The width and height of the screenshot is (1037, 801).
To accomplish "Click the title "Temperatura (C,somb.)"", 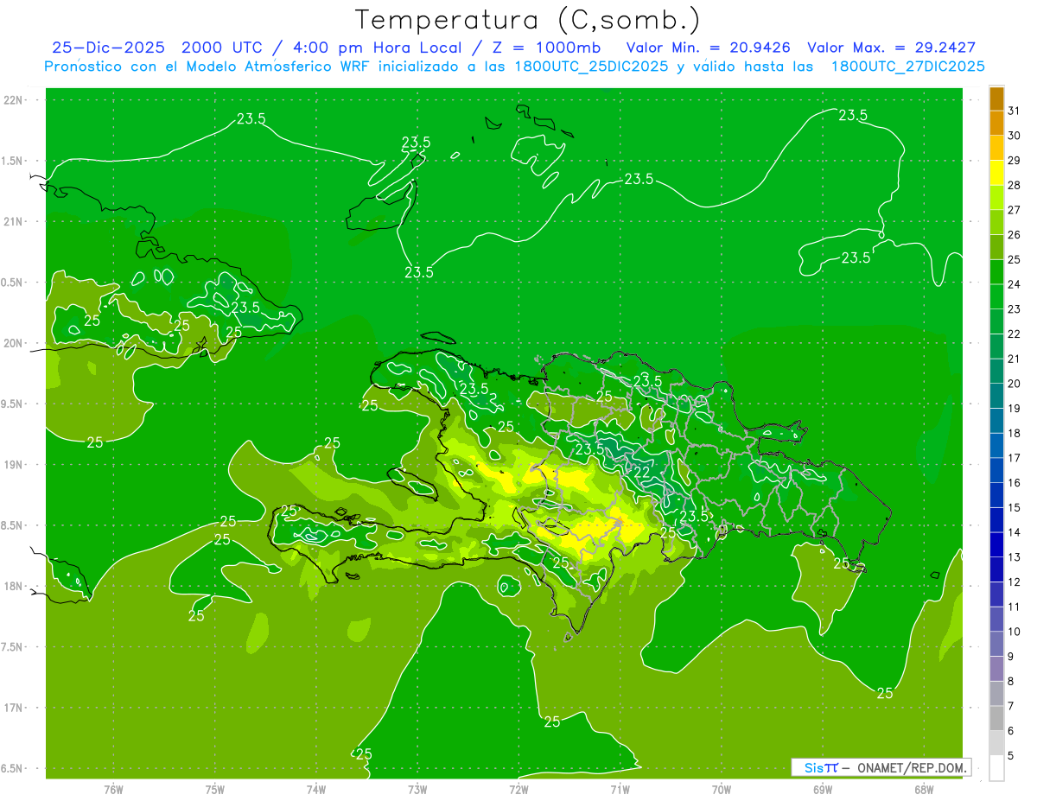I will (x=527, y=20).
